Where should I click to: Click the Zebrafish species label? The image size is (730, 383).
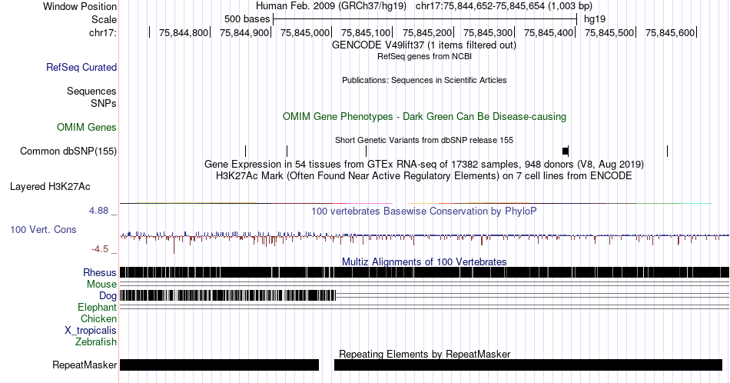point(96,341)
